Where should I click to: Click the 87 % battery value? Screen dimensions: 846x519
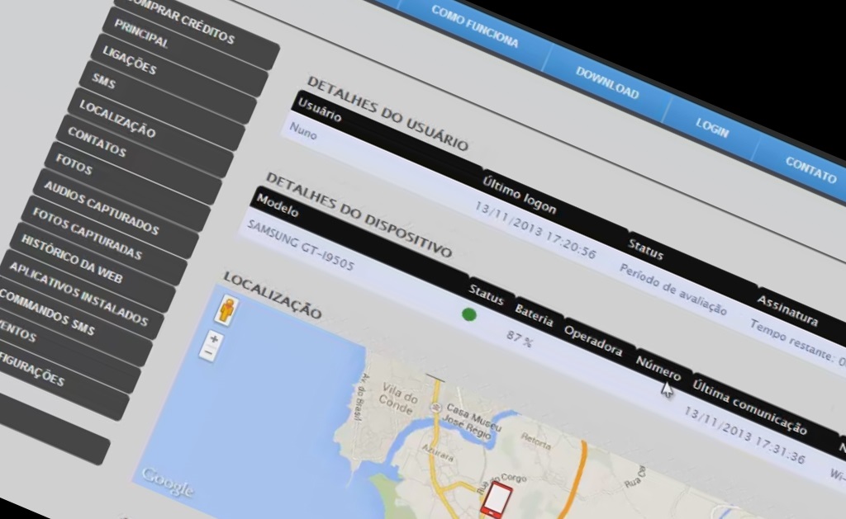[520, 338]
